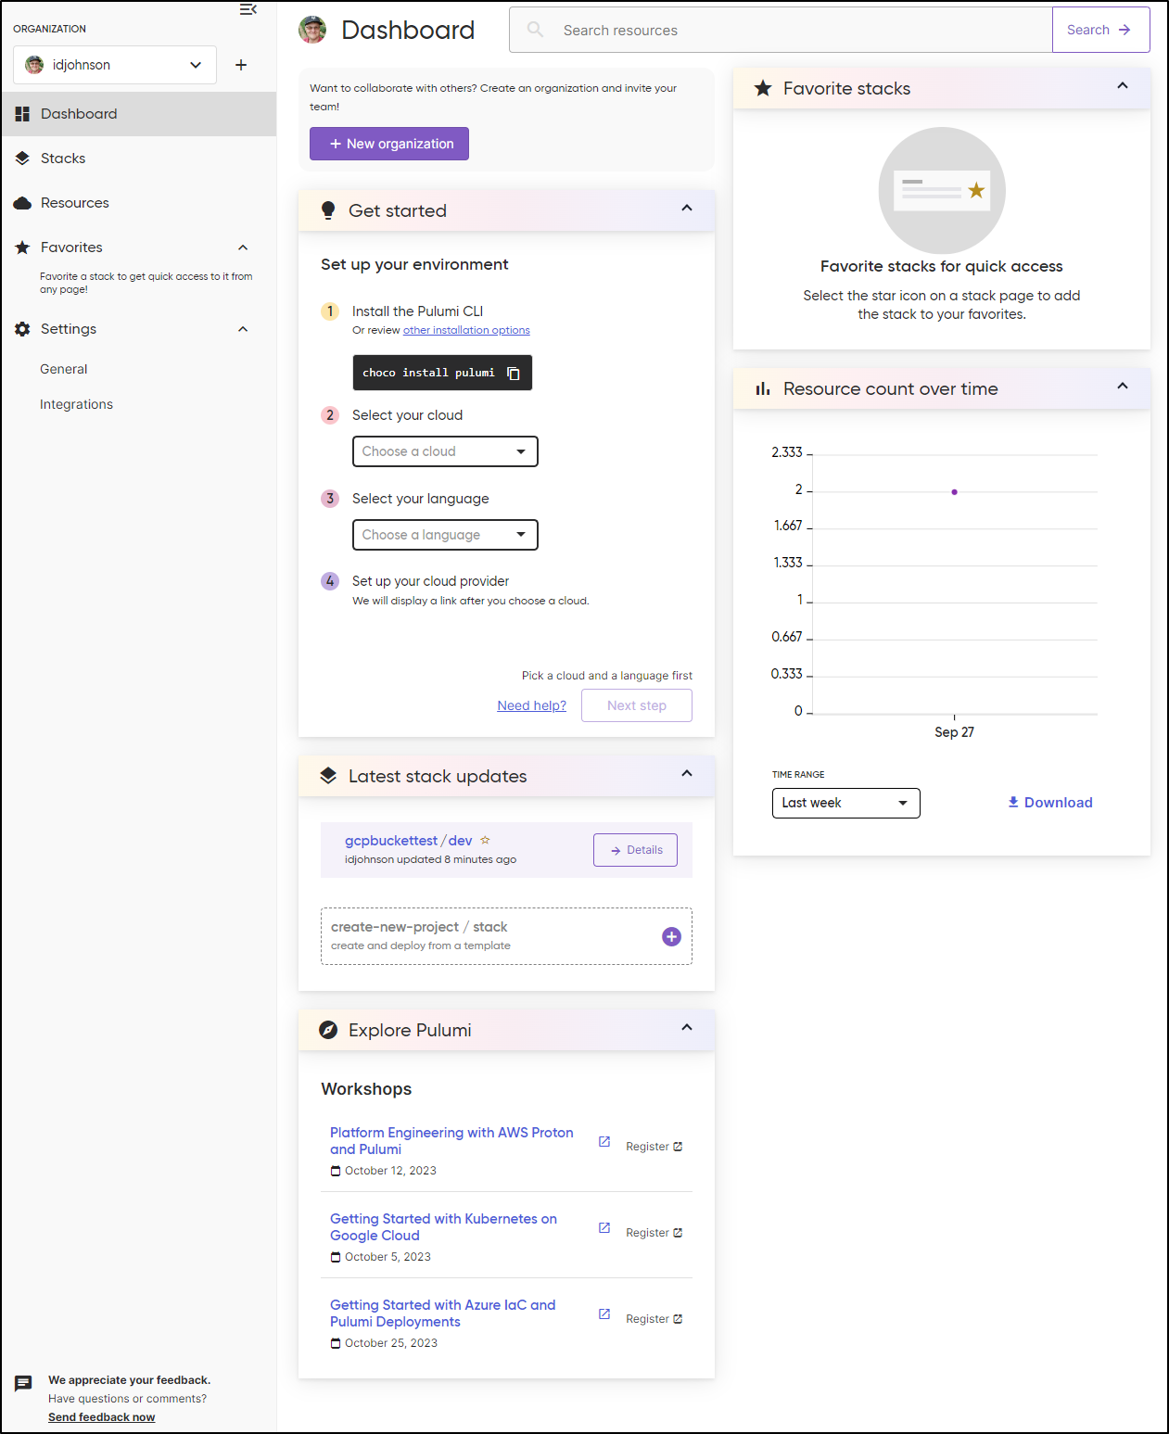The height and width of the screenshot is (1434, 1169).
Task: Collapse the Settings section in sidebar
Action: [x=243, y=329]
